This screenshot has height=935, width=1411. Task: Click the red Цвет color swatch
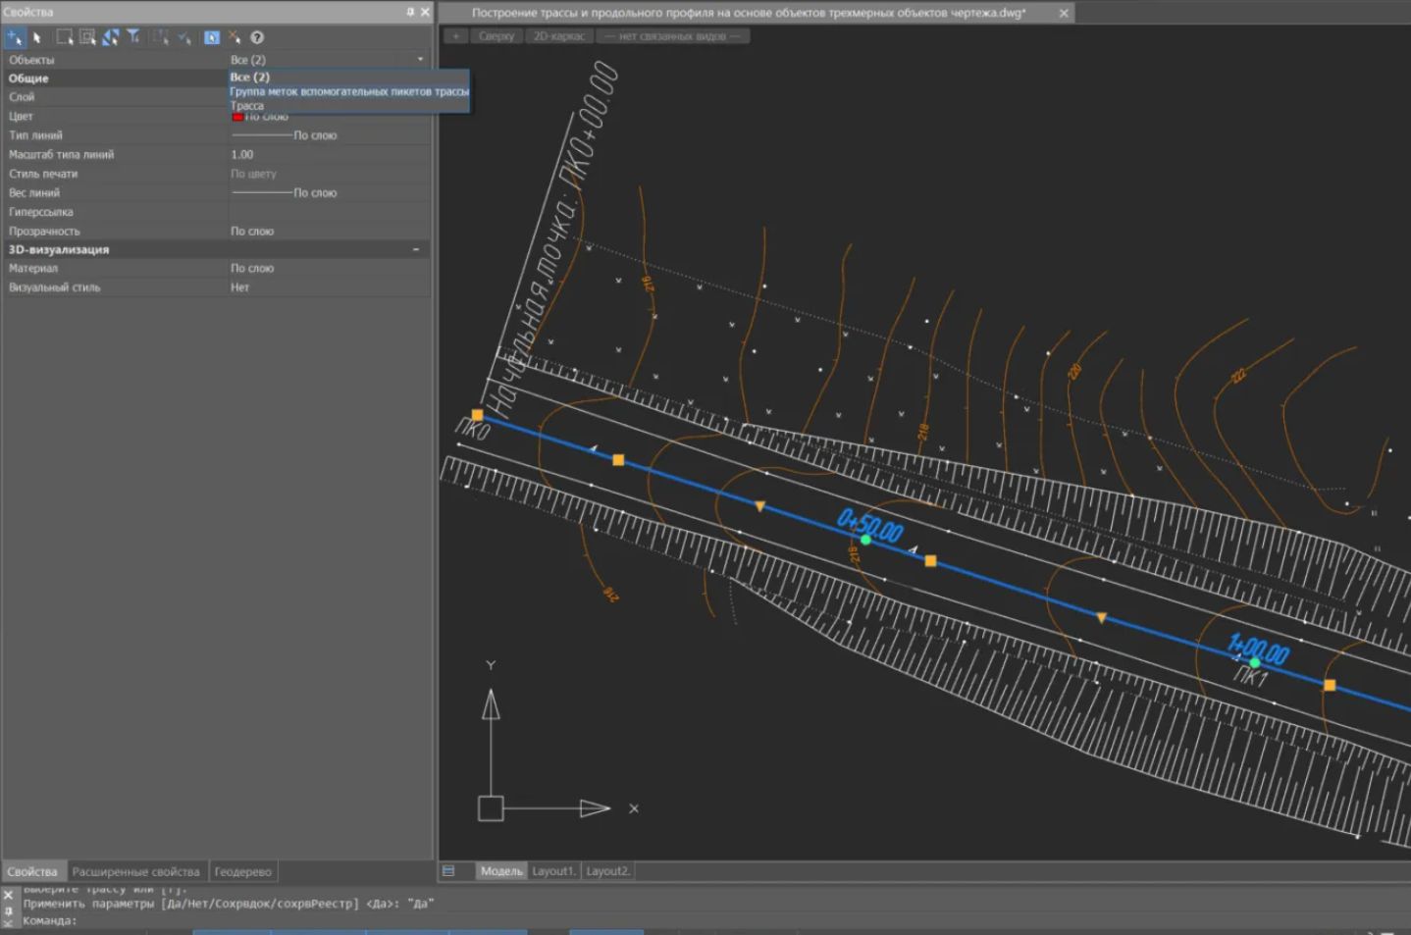237,117
